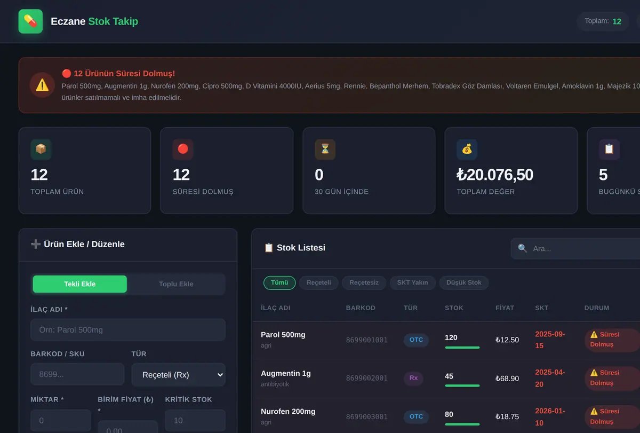The image size is (640, 433).
Task: Select the Tekli Ekle mode
Action: pos(80,284)
